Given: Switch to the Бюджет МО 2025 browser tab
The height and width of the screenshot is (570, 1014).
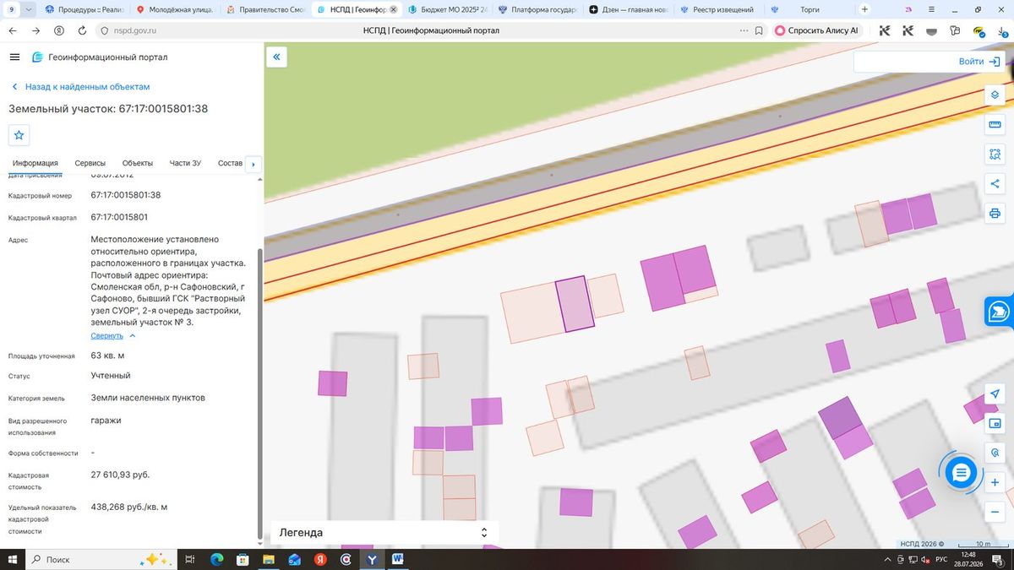Looking at the screenshot, I should (x=446, y=9).
